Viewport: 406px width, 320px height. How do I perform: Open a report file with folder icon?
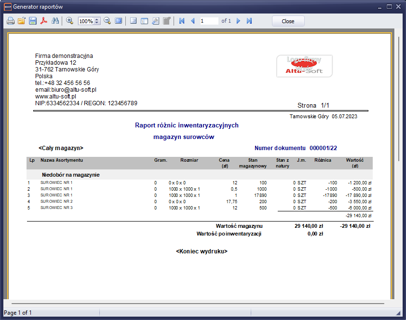coord(21,21)
